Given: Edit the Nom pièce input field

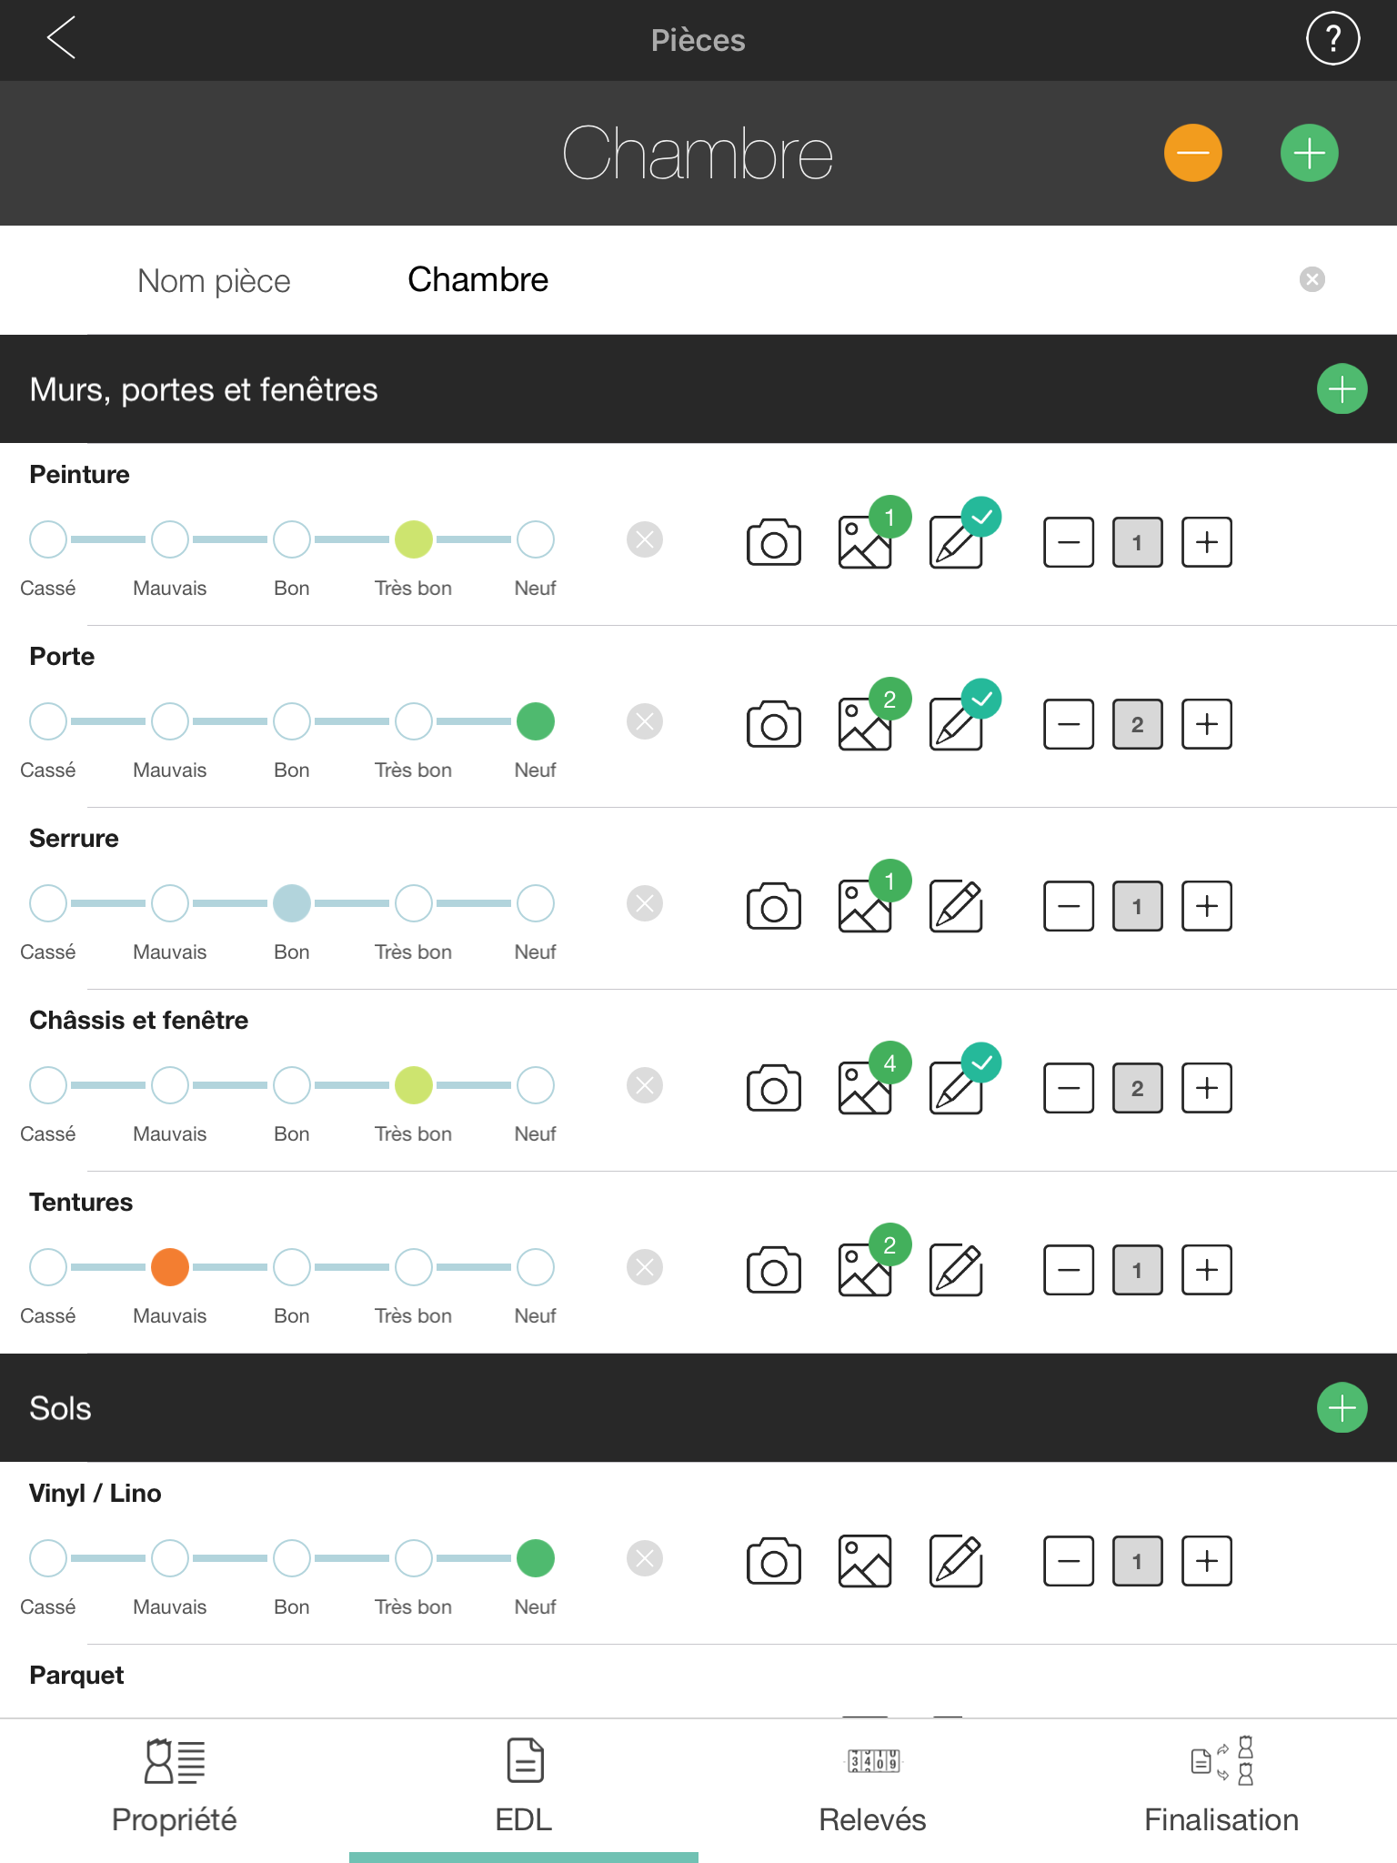Looking at the screenshot, I should [819, 280].
